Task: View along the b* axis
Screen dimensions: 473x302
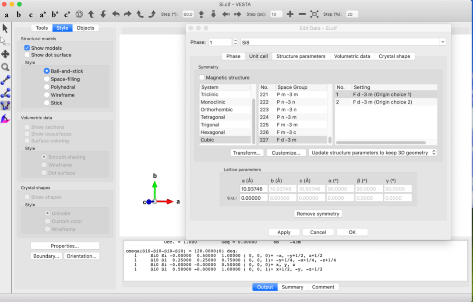Action: coord(55,14)
